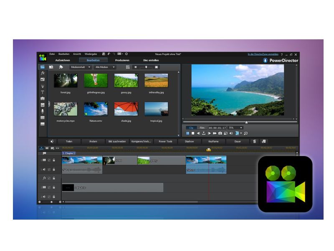
Task: Toggle audio track 2 enable checkbox
Action: click(x=49, y=197)
